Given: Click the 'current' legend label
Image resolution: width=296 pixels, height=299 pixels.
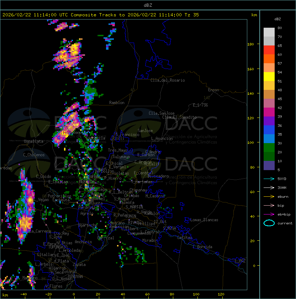Looking at the screenshot, I should coord(285,223).
